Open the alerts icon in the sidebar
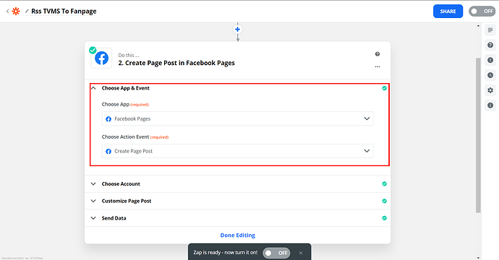 pos(490,60)
